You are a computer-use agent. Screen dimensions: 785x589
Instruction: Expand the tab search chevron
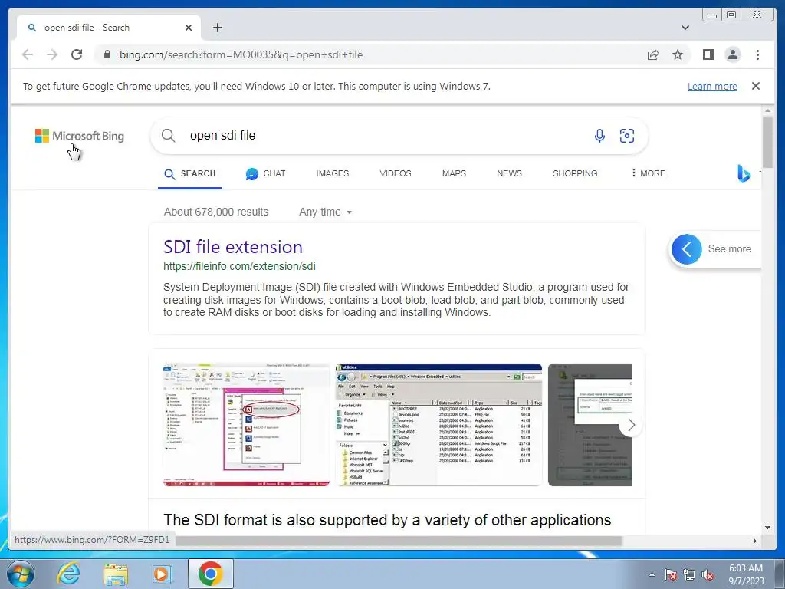pos(685,28)
